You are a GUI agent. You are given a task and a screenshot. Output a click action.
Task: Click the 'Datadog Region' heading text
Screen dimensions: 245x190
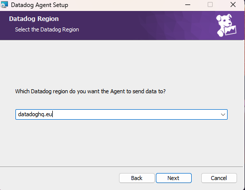pos(34,19)
